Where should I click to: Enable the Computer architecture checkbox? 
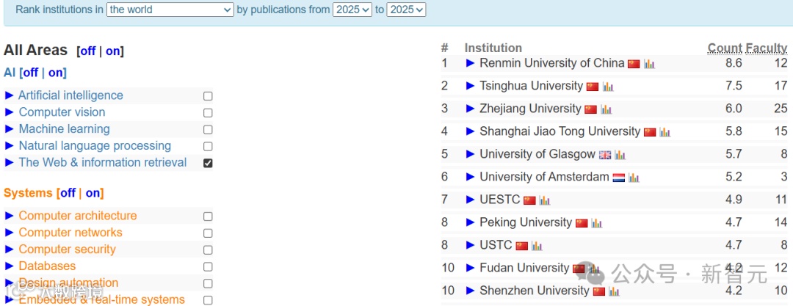click(x=208, y=216)
